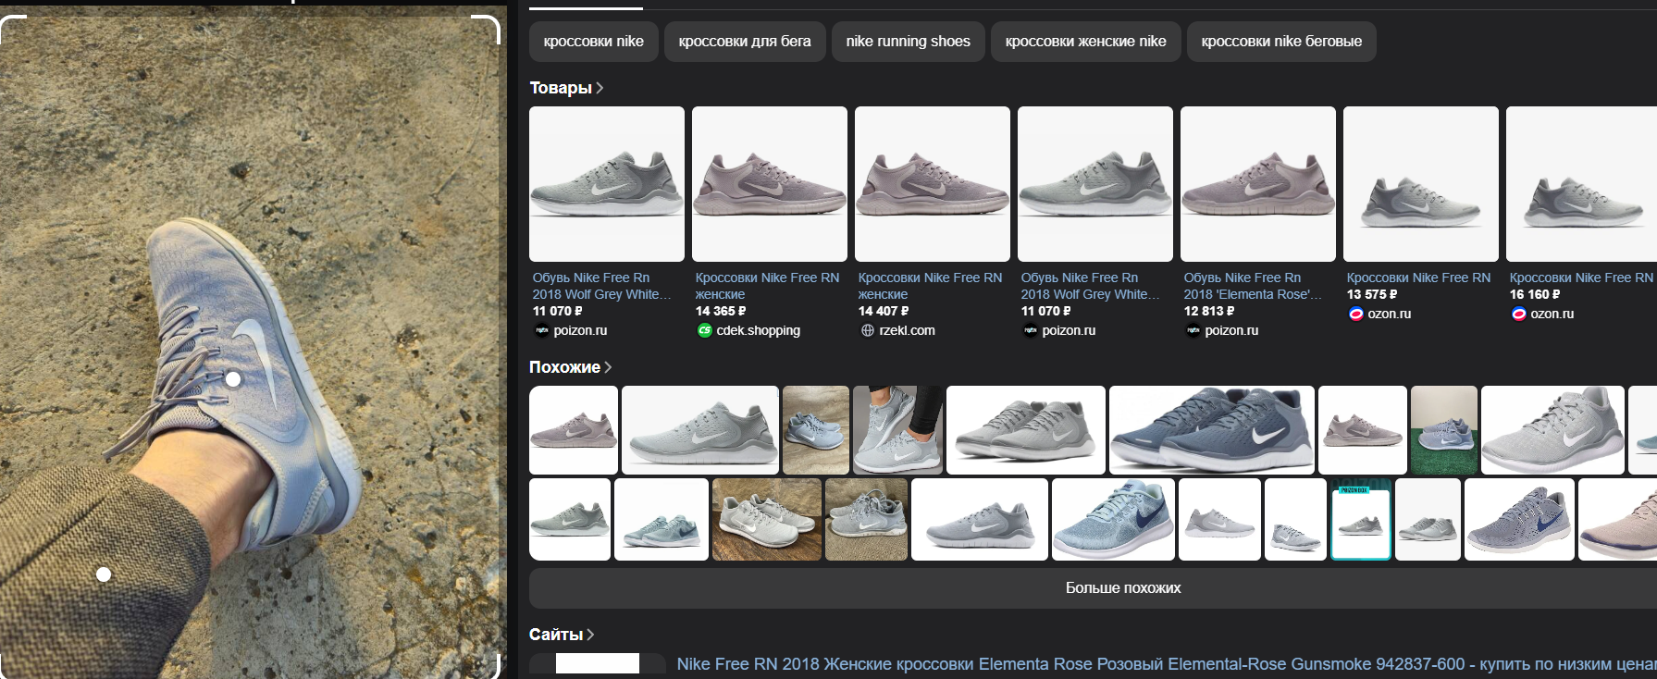Image resolution: width=1657 pixels, height=679 pixels.
Task: Expand the Похожие section chevron
Action: (x=608, y=367)
